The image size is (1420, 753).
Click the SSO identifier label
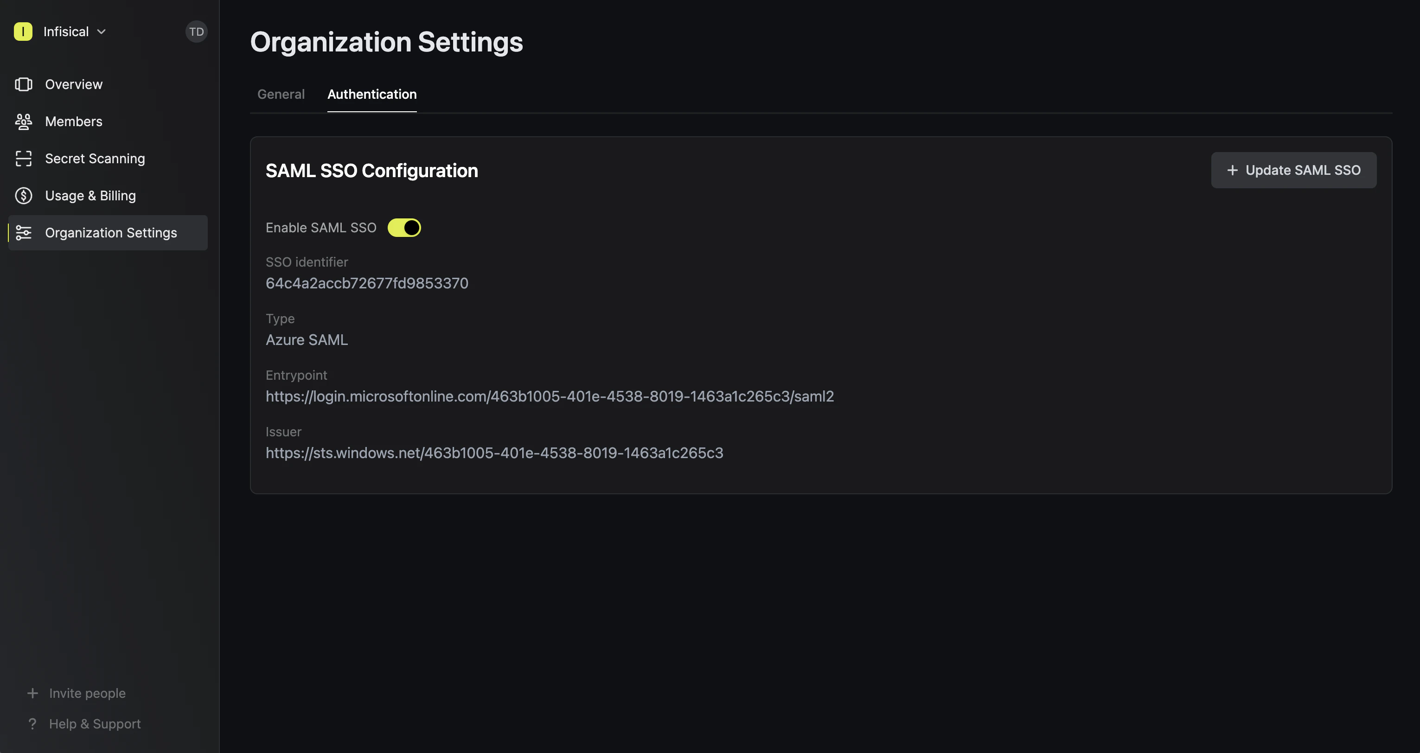coord(307,262)
